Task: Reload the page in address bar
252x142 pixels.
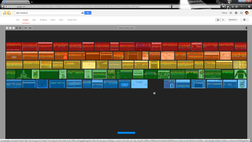Action: click(169, 7)
